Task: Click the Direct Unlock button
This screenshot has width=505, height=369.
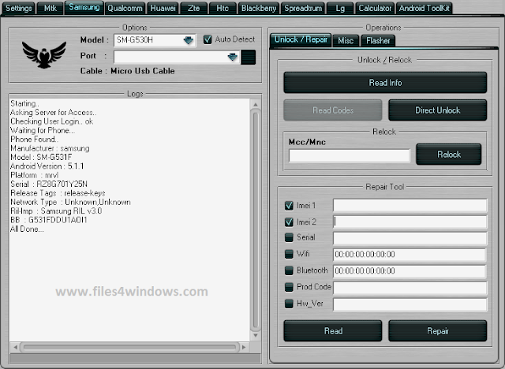Action: pyautogui.click(x=437, y=110)
